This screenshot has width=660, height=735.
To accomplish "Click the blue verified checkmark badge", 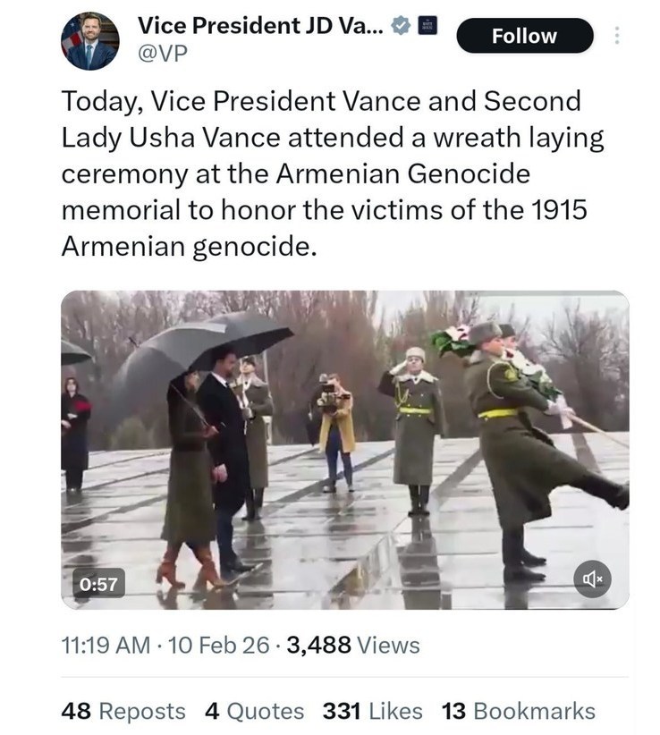I will click(x=402, y=27).
